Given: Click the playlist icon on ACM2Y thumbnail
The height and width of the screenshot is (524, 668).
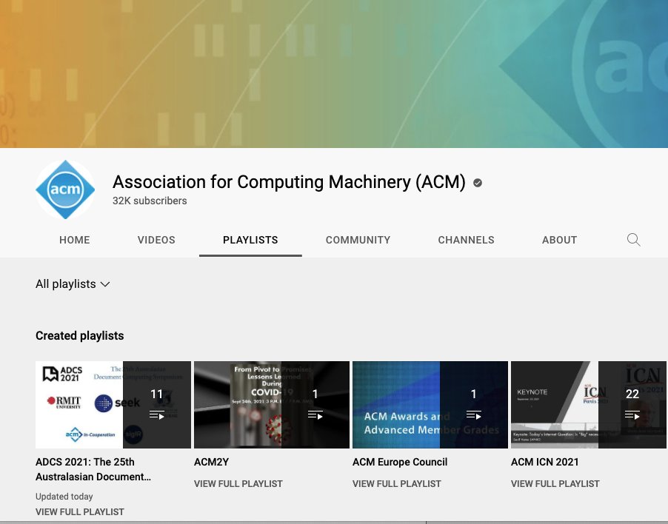Looking at the screenshot, I should [315, 414].
